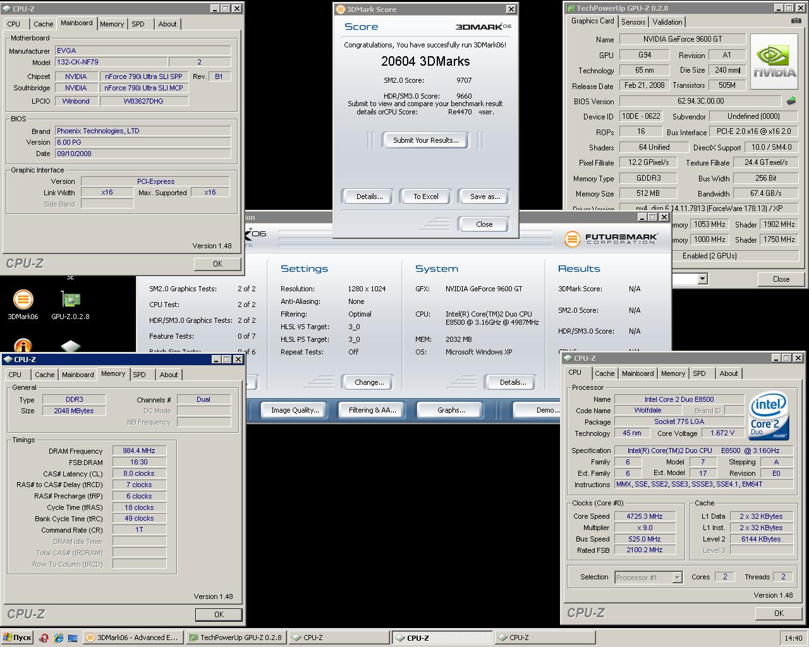
Task: Open Cache tab in CPU-Z Mainboard window
Action: [x=44, y=24]
